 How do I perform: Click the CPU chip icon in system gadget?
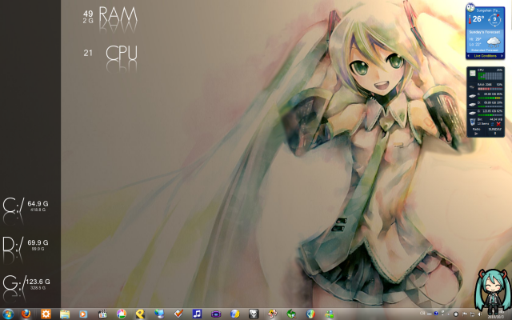click(x=473, y=73)
